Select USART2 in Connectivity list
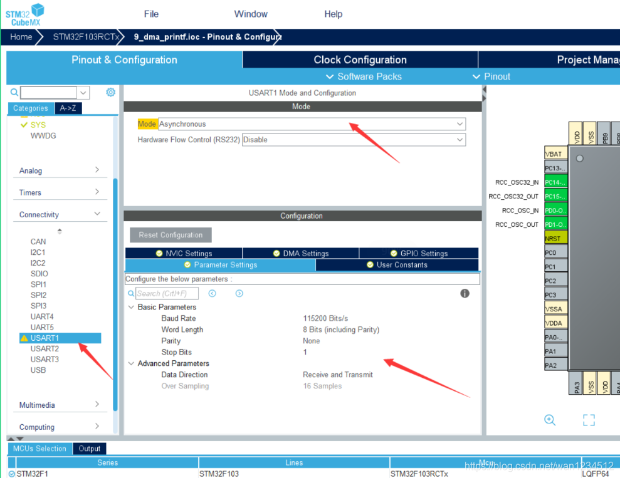The image size is (620, 478). pos(45,348)
